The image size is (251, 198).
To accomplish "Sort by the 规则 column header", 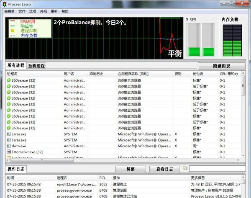I will 178,74.
